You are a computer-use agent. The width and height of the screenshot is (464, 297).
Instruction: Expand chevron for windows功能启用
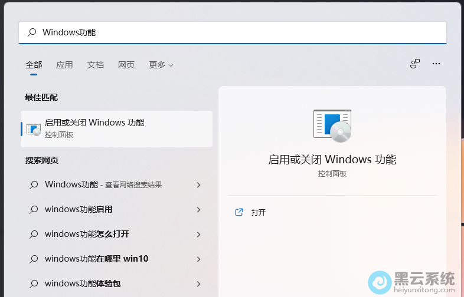(x=199, y=210)
